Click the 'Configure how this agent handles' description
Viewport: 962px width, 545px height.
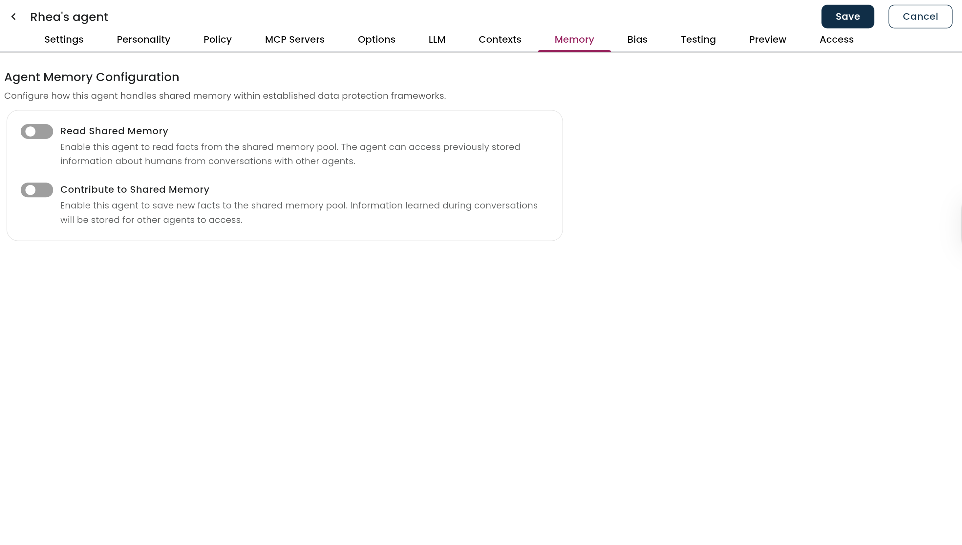pos(225,96)
